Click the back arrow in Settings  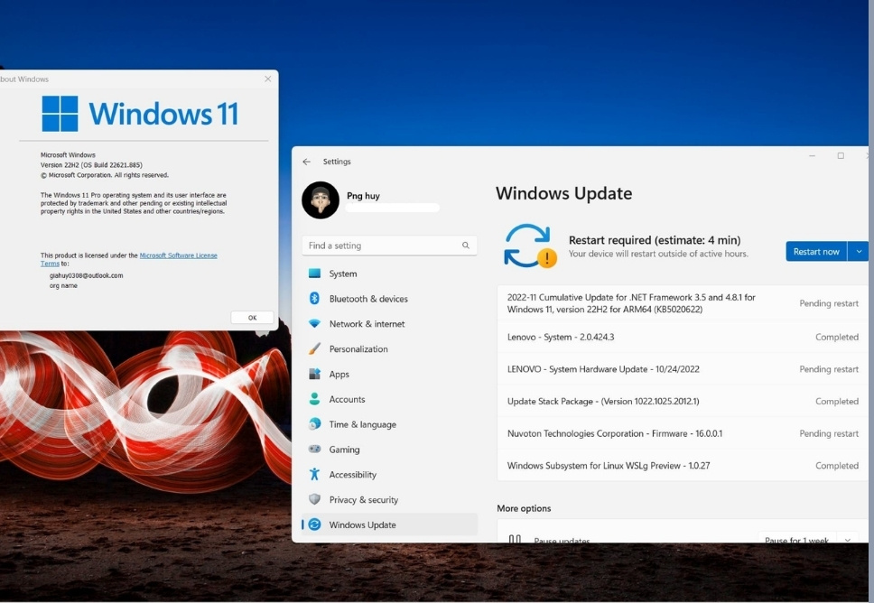(x=307, y=162)
